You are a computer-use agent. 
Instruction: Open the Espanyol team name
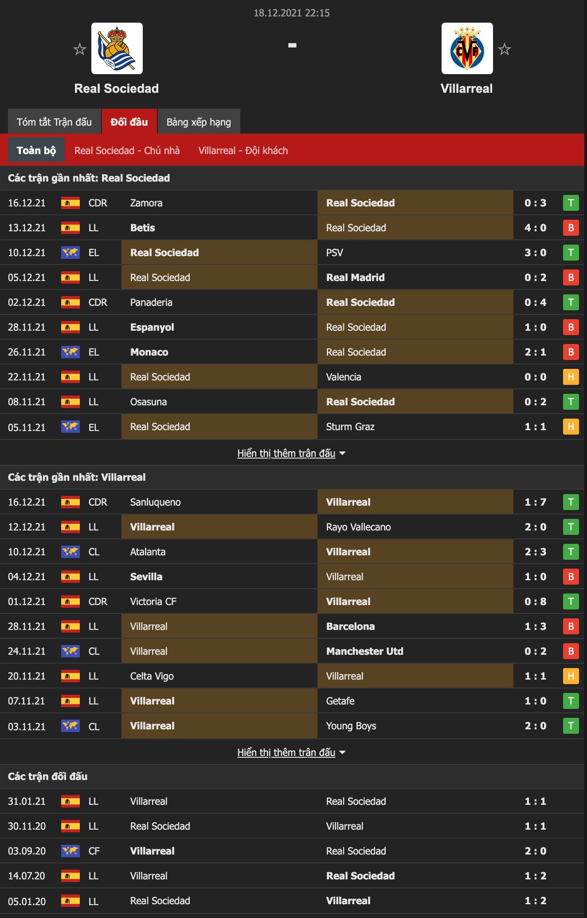[152, 327]
